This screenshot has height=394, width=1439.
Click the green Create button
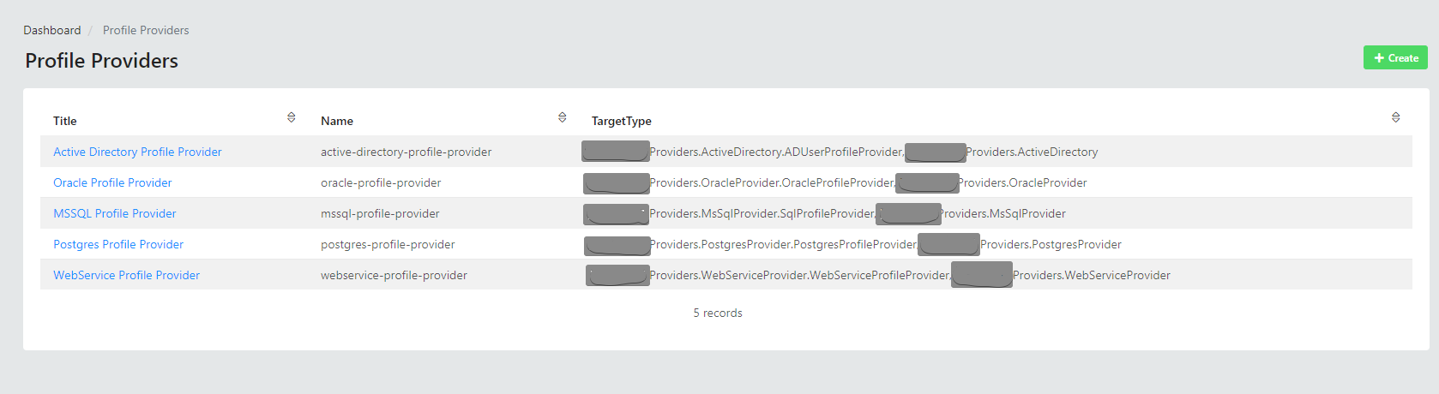click(1395, 58)
